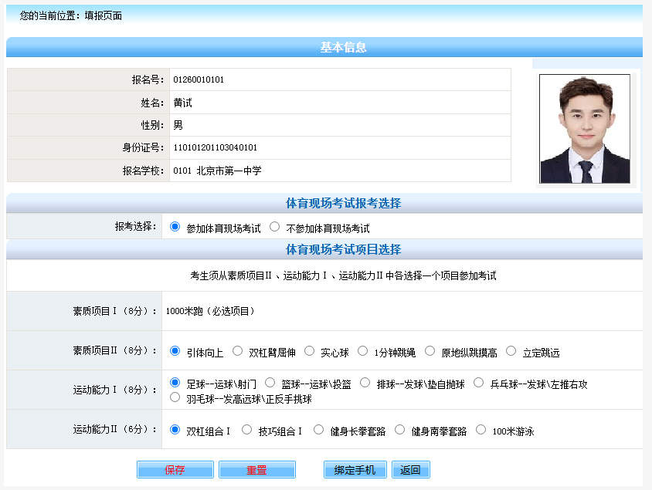Choose 实心球 radio option
The image size is (652, 490).
(309, 351)
